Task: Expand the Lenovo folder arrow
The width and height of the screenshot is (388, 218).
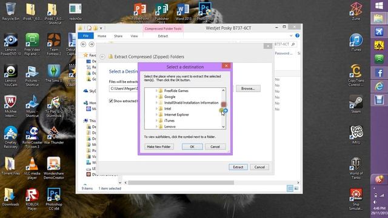Action: [x=156, y=127]
